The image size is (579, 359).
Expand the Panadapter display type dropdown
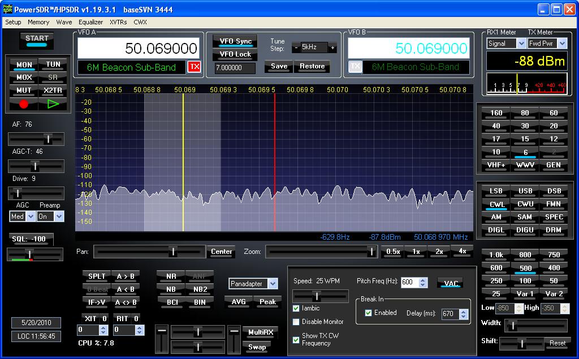point(273,284)
